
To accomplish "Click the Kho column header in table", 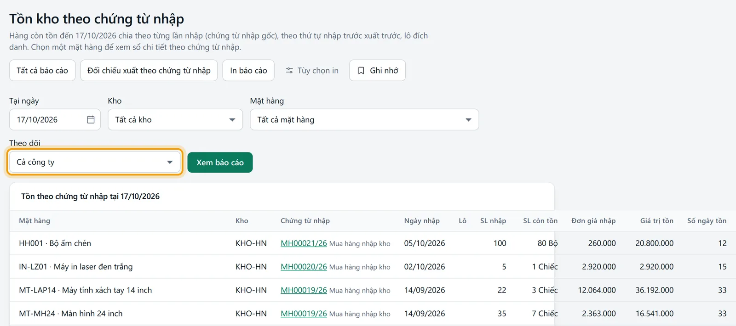I will [x=242, y=221].
